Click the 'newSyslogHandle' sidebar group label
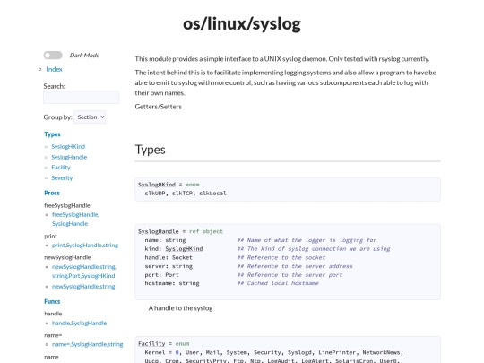484x363 pixels. (x=67, y=257)
